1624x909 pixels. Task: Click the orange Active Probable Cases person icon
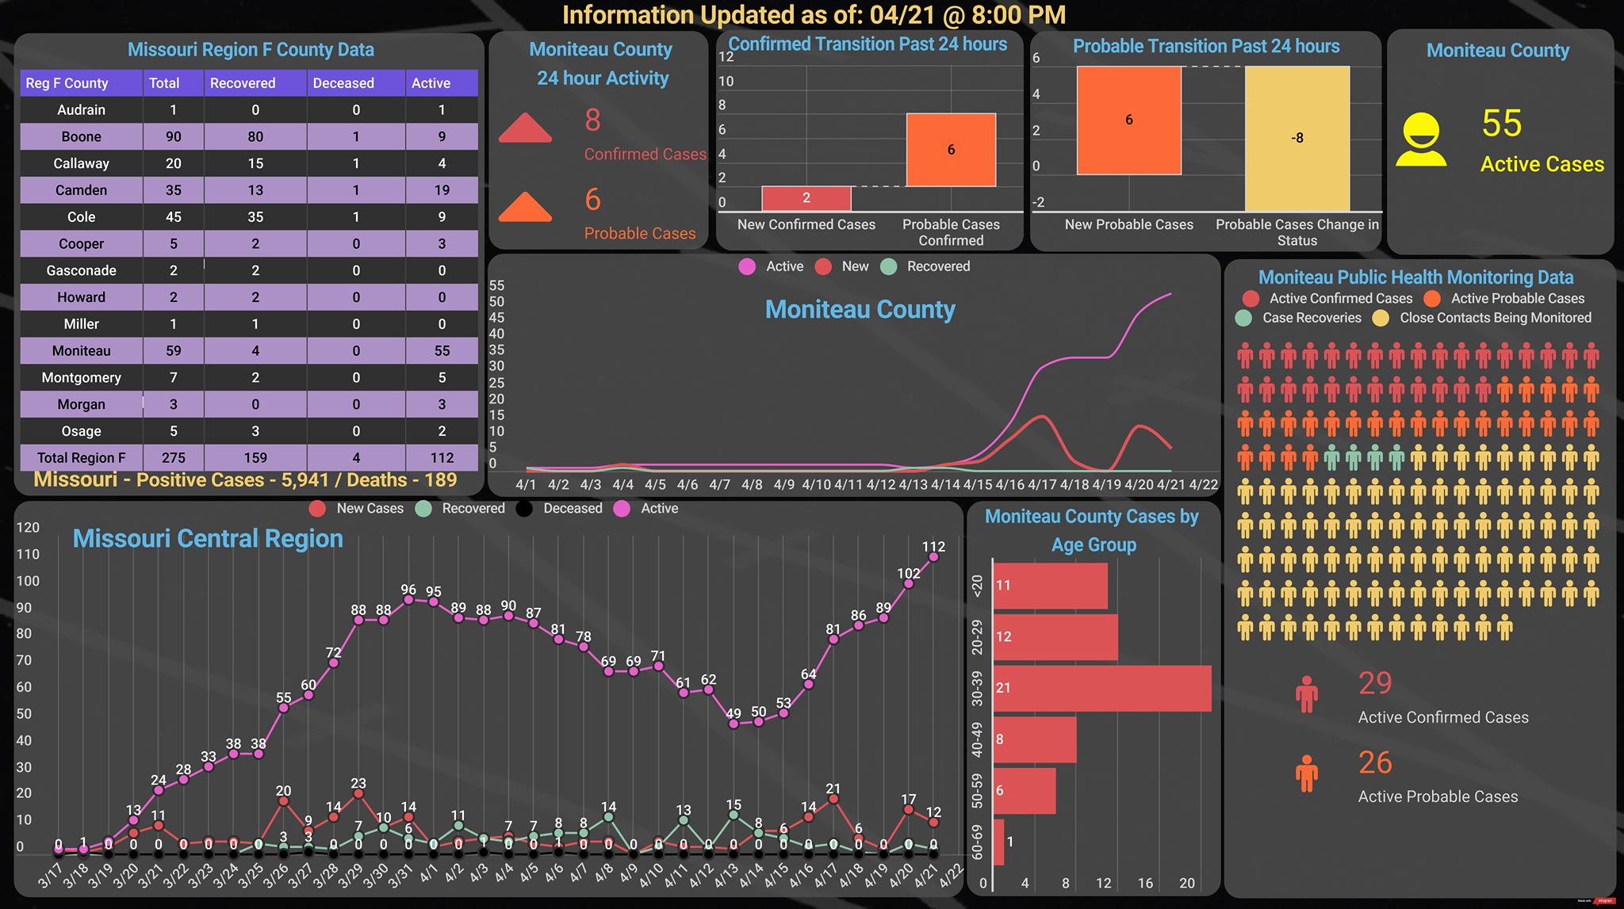coord(1307,773)
